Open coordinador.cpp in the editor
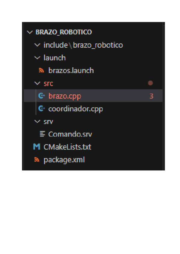 point(76,109)
